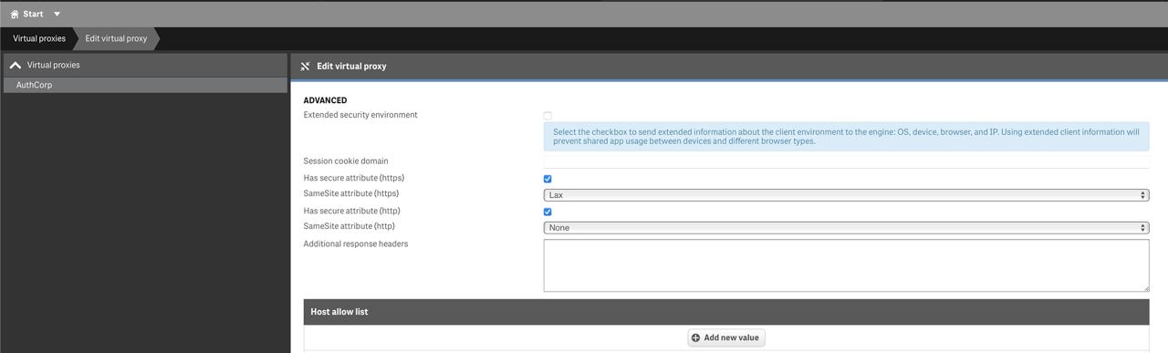This screenshot has height=353, width=1168.
Task: Open SameSite attribute (http) None dropdown
Action: tap(846, 228)
